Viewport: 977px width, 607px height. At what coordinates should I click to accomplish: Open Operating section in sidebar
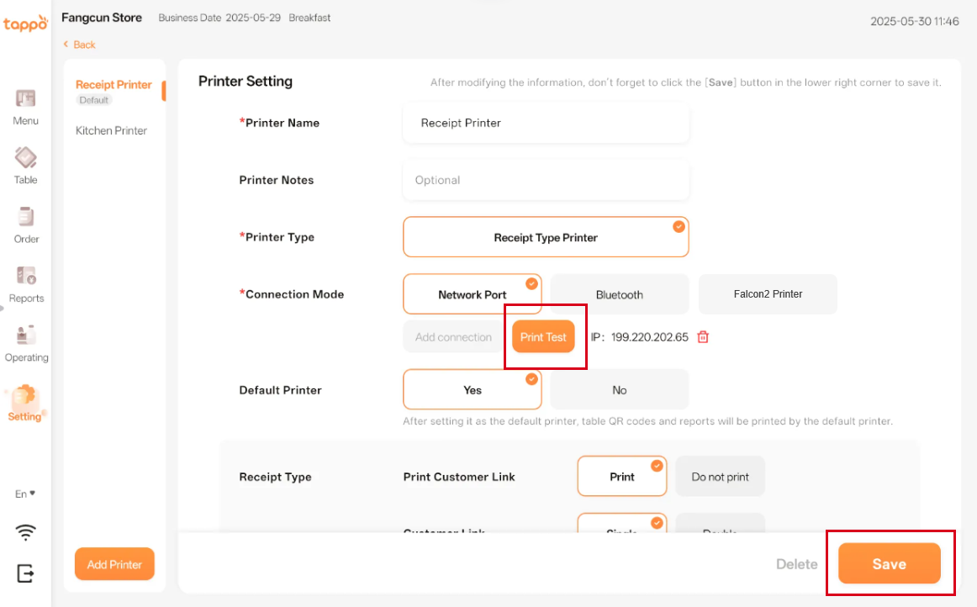pyautogui.click(x=26, y=335)
